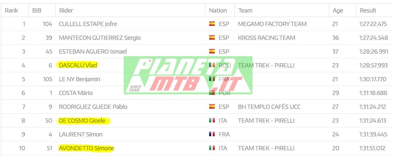Sort by the Rank column header

(x=12, y=10)
